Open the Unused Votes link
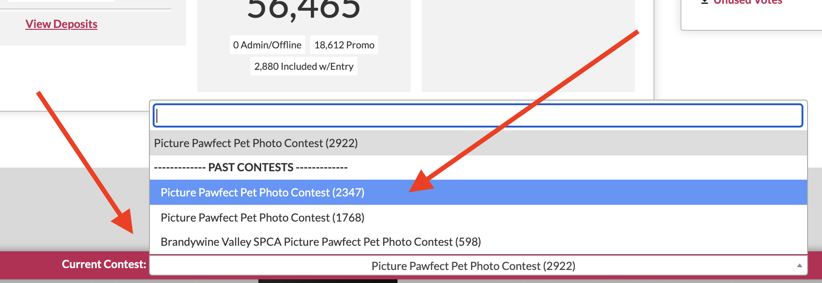The width and height of the screenshot is (822, 283). click(748, 2)
